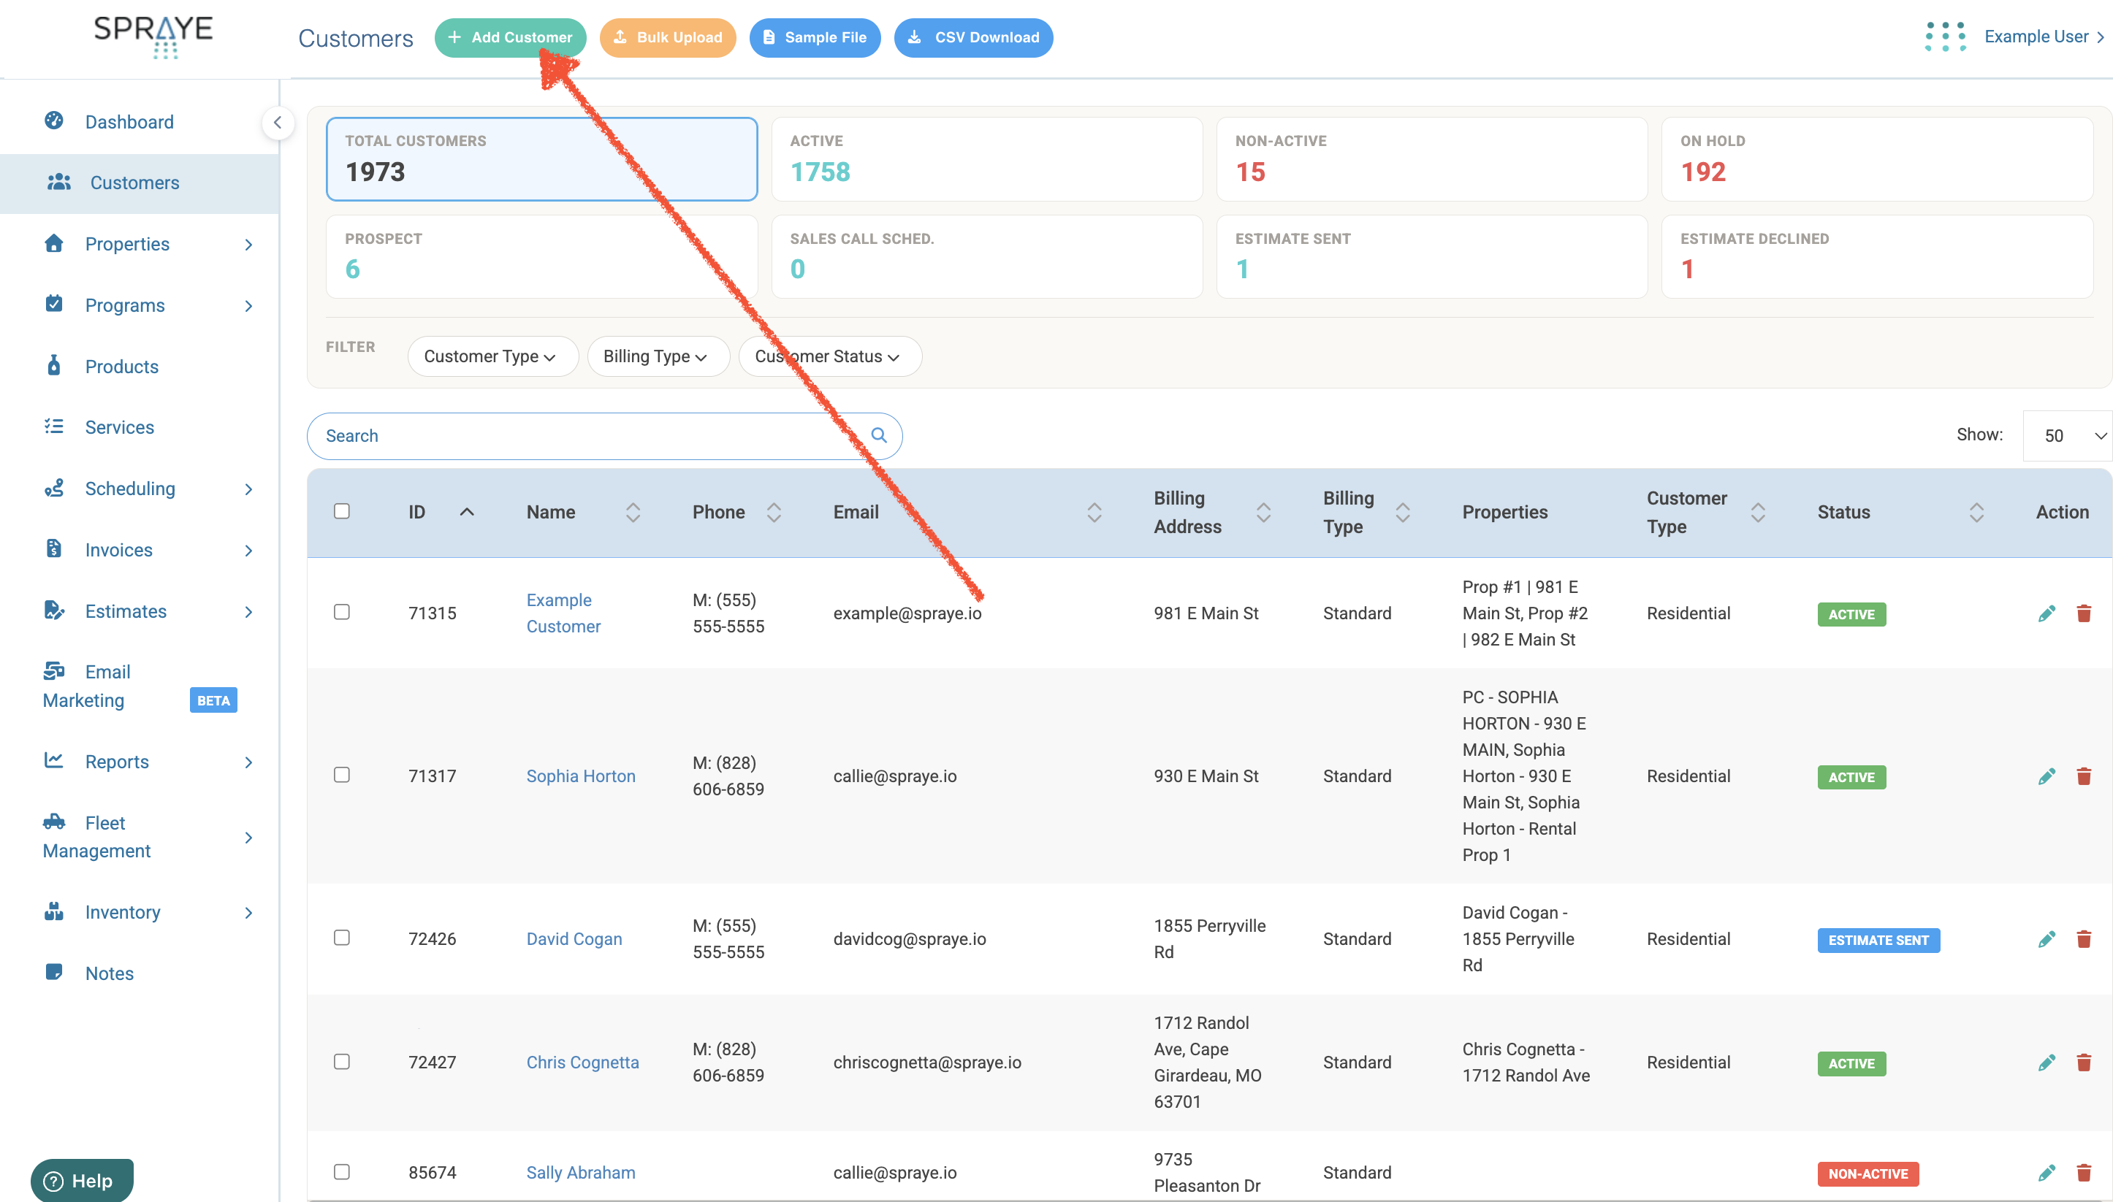Screen dimensions: 2113x1202
Task: Select Customers in the sidebar
Action: tap(140, 183)
